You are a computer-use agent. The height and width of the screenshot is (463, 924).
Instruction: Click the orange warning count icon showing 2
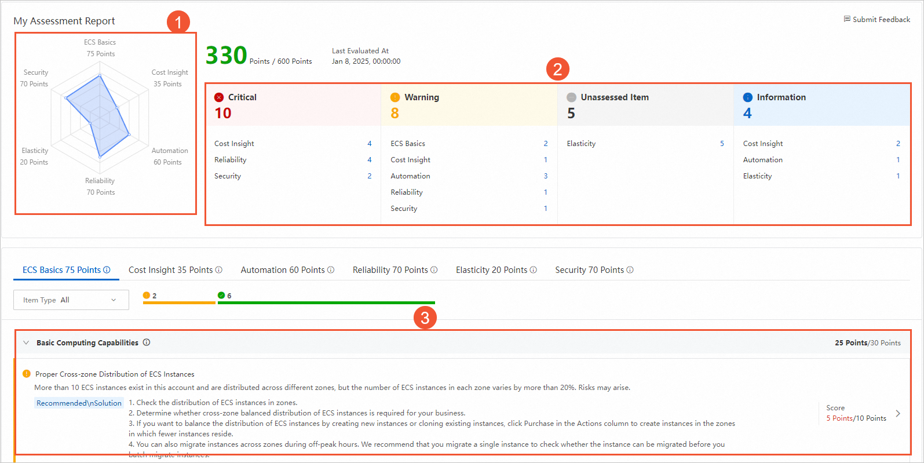point(147,296)
